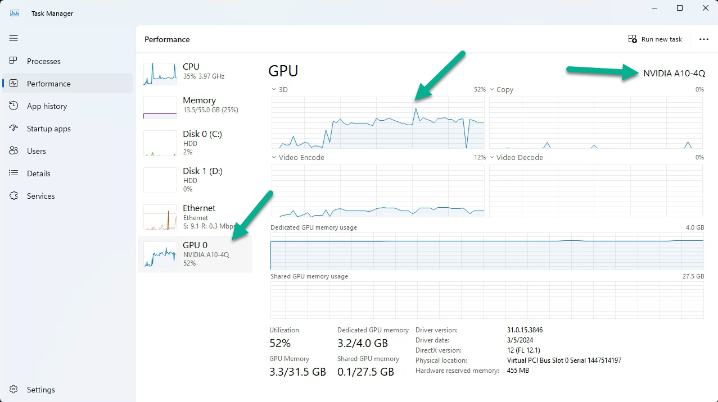Click the Memory 13.5/55.0 GB (25%) text
The width and height of the screenshot is (718, 402).
pyautogui.click(x=210, y=110)
